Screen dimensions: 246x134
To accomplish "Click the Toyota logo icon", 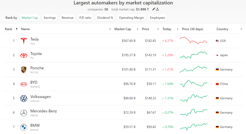I will click(x=24, y=55).
